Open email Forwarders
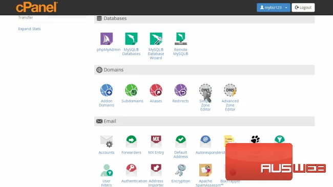Viewport: 333px width, 187px height. (x=131, y=145)
